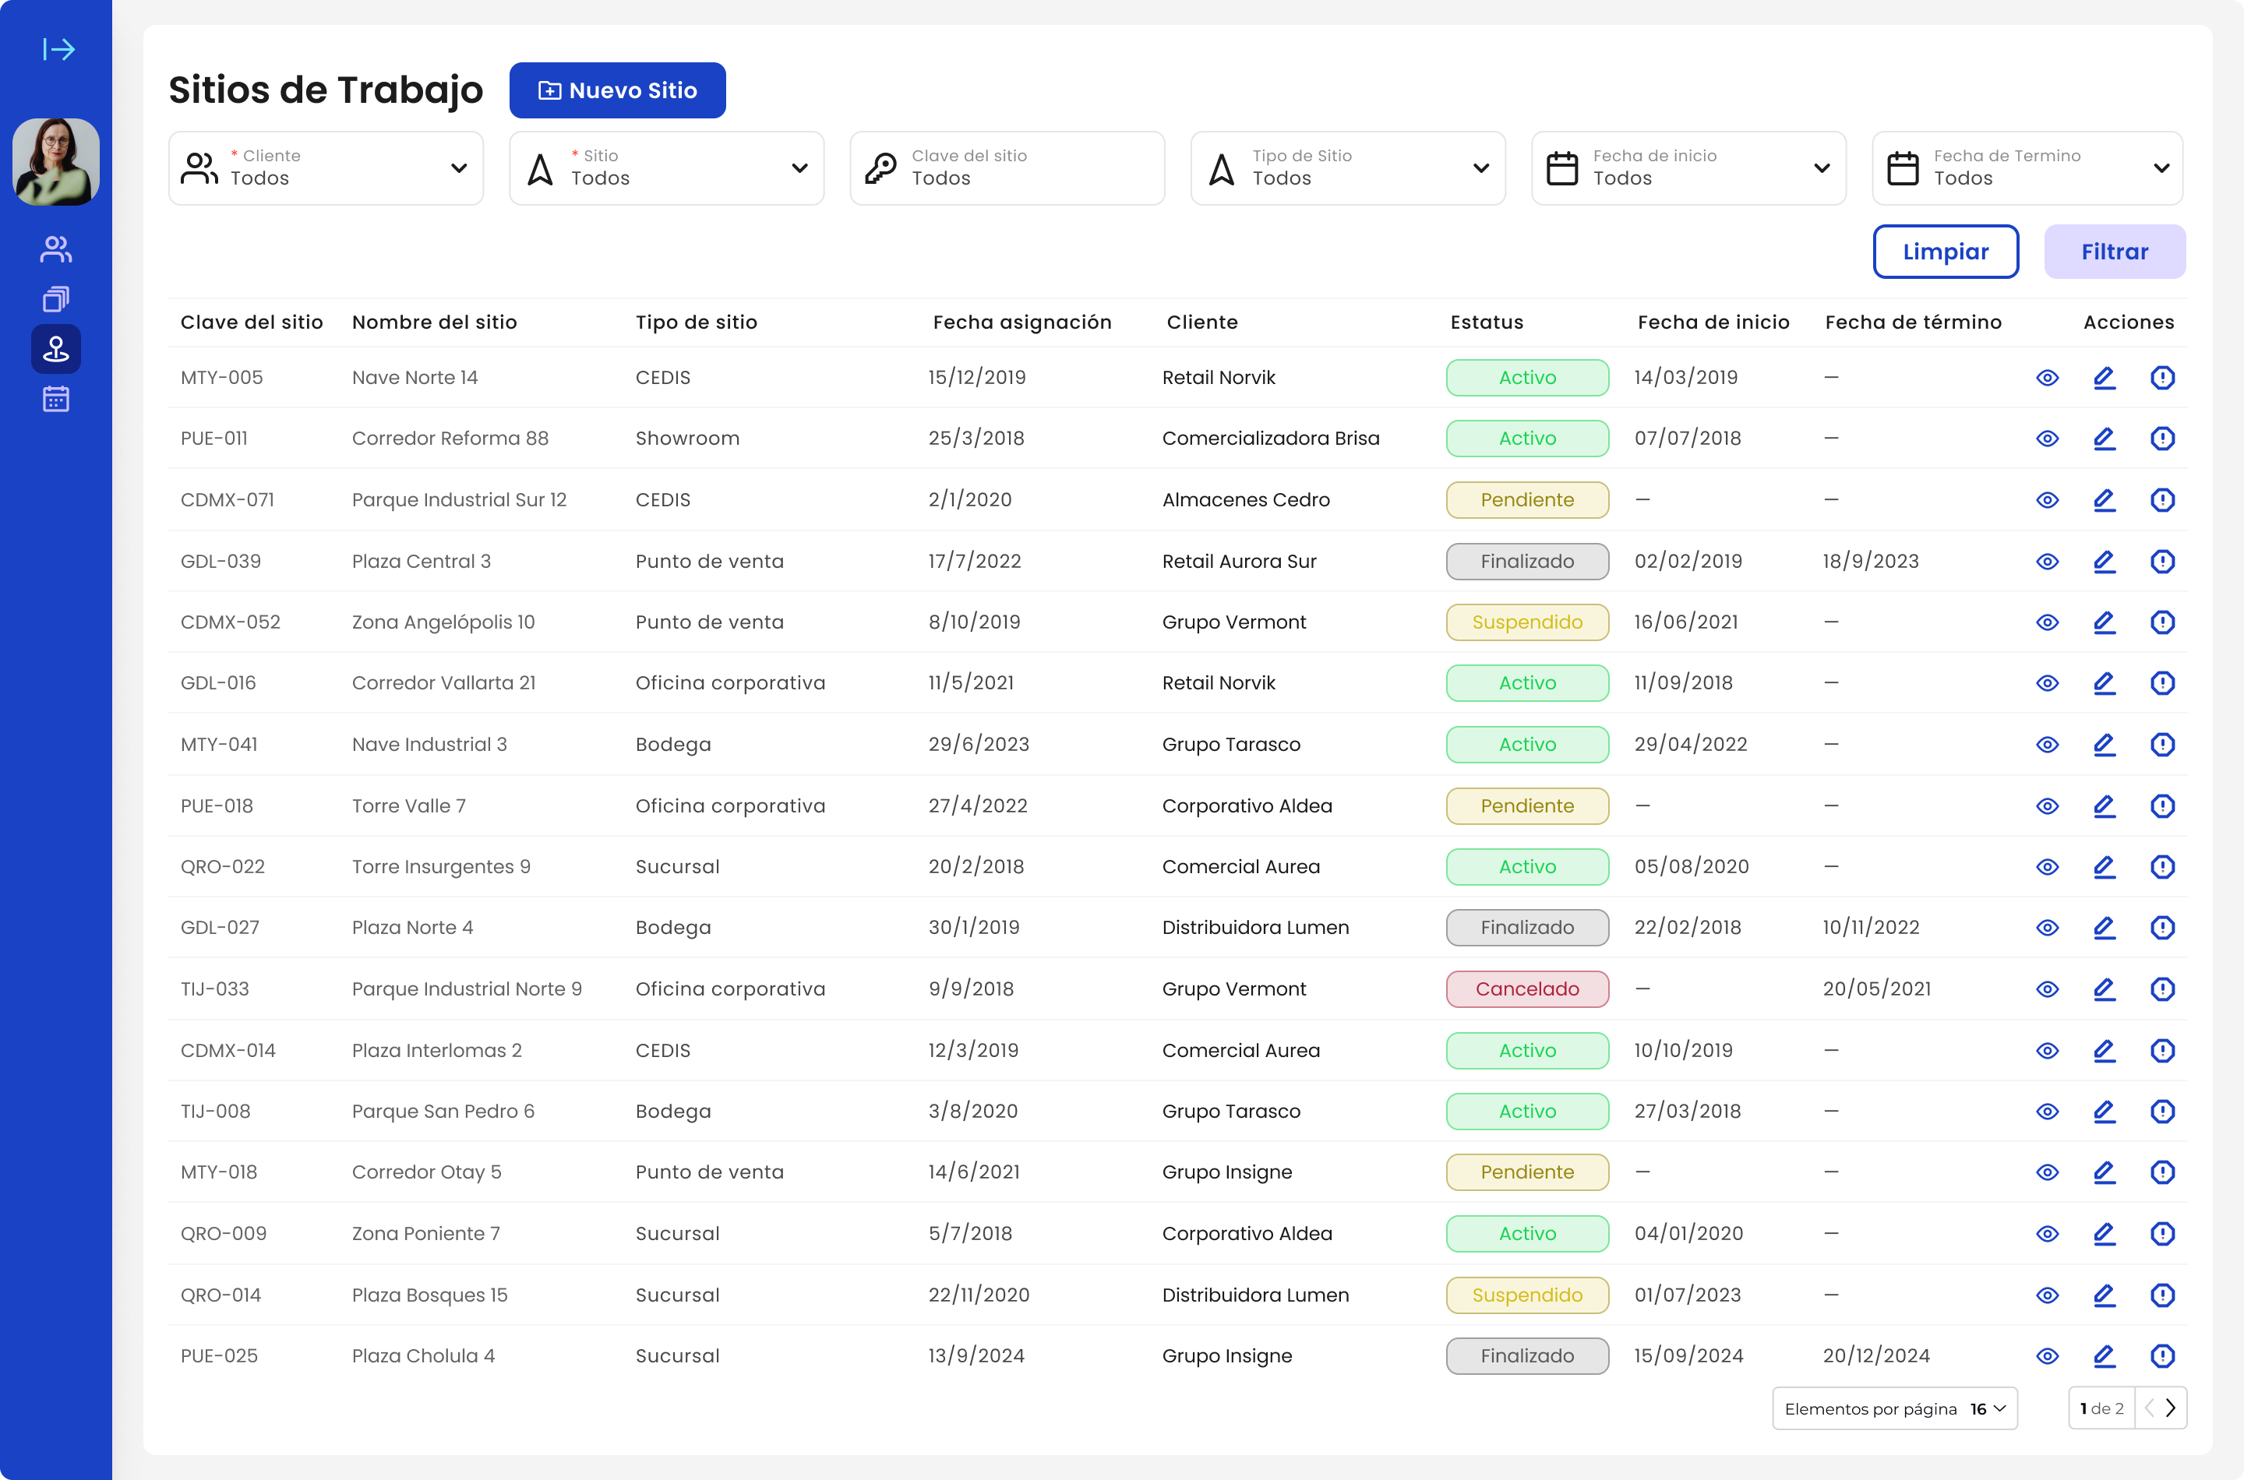2244x1480 pixels.
Task: Click alert icon for GDL-016 row
Action: (2162, 683)
